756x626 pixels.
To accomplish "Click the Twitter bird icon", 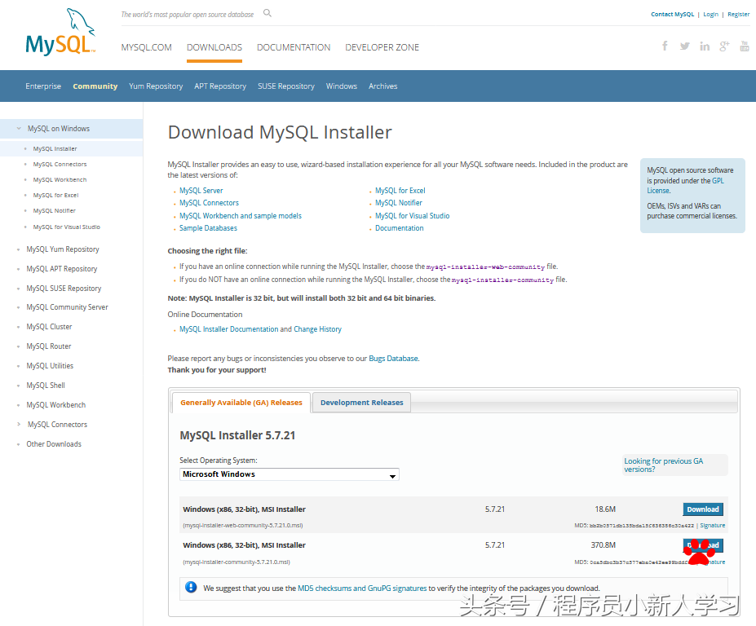I will tap(684, 46).
